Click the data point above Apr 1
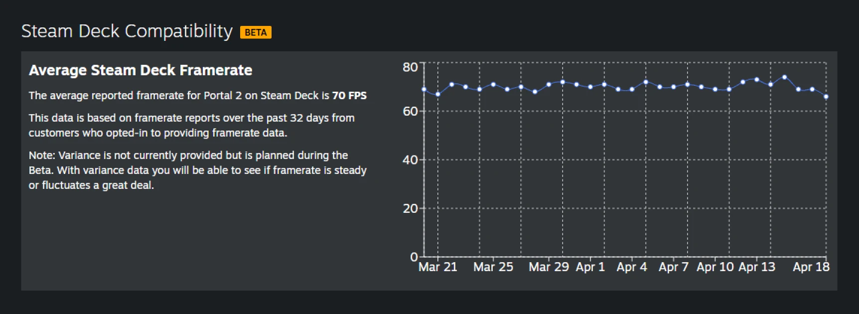The image size is (859, 314). (590, 87)
